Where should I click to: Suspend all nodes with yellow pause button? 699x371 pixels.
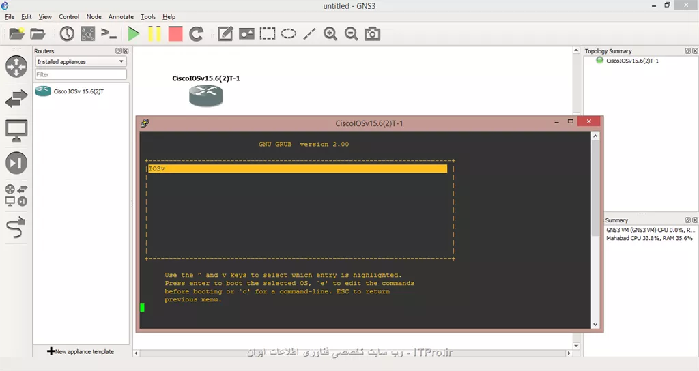click(x=154, y=34)
